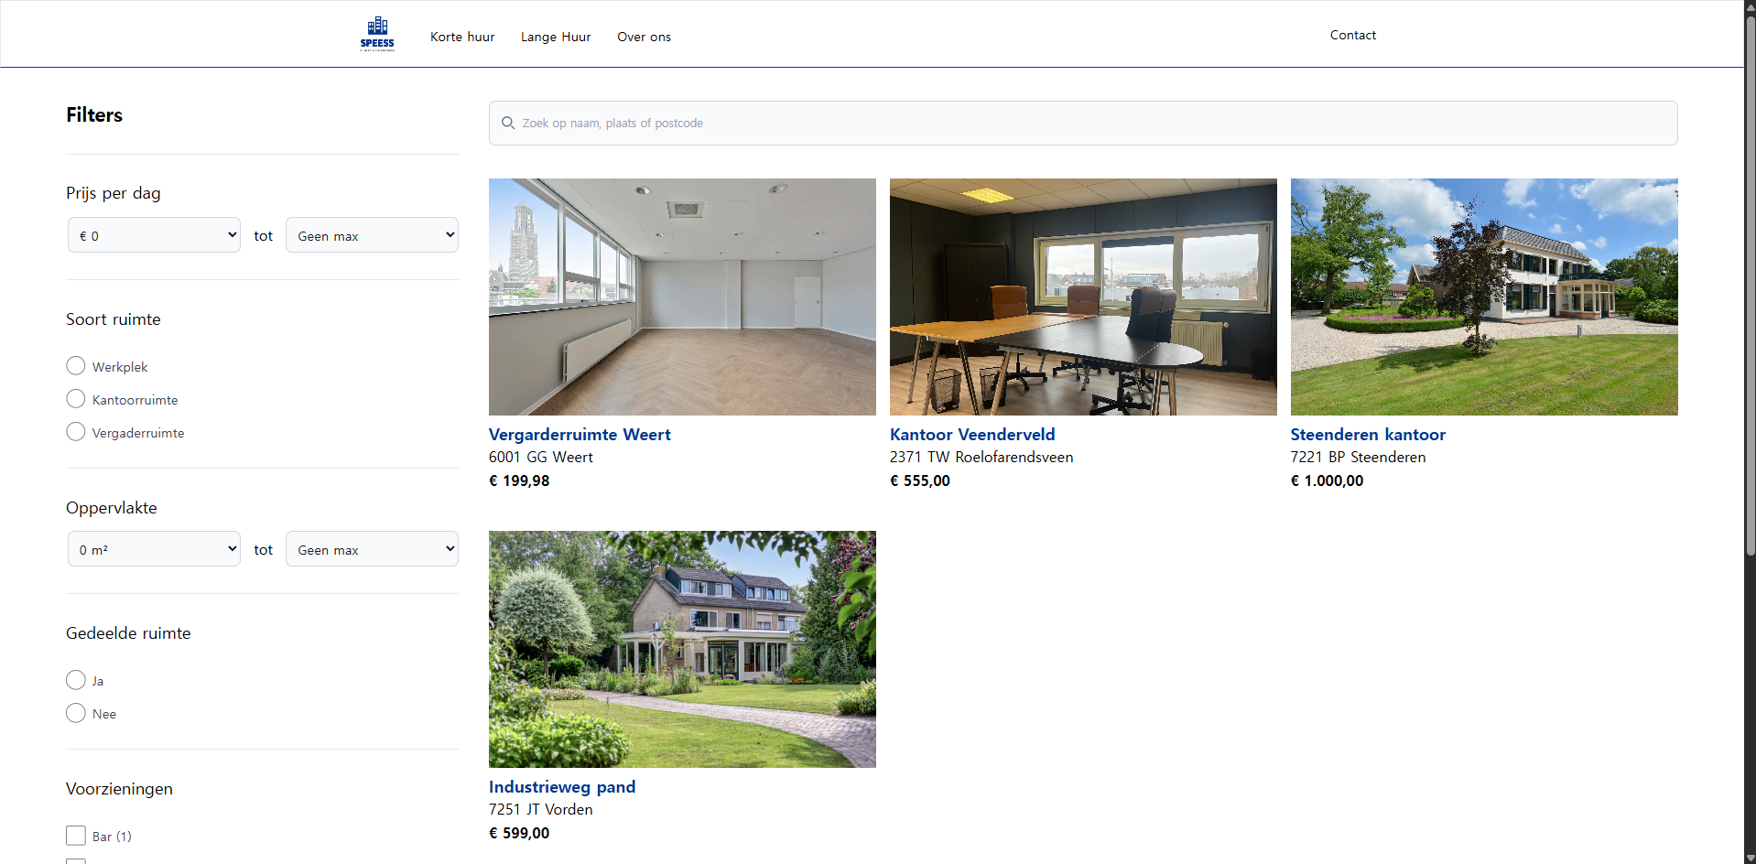Expand the maximum Oppervlakte dropdown
The image size is (1756, 864).
[372, 549]
